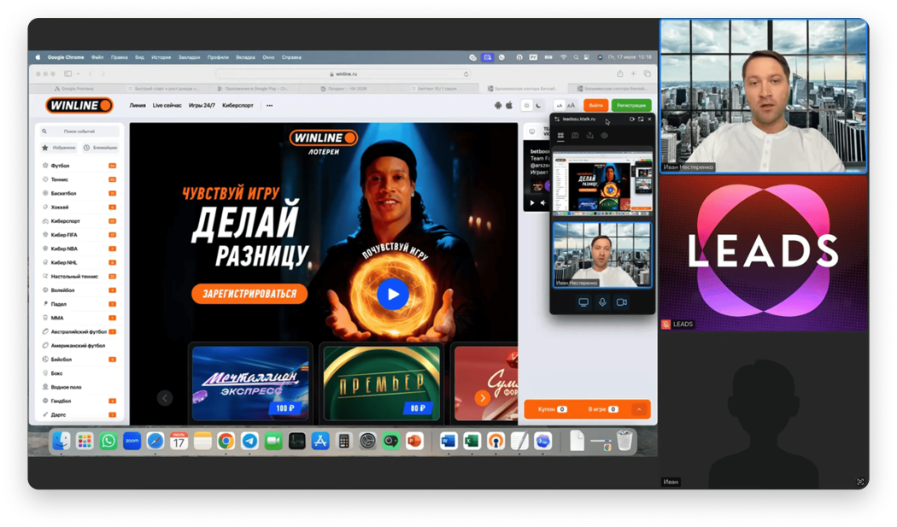Open the sidebar dropdown arrow in browser toolbar
This screenshot has height=527, width=897.
pyautogui.click(x=78, y=73)
